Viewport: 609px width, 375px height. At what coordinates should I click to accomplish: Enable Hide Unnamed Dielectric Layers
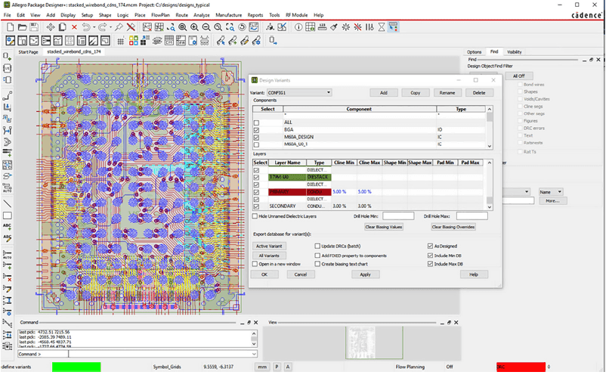click(255, 216)
